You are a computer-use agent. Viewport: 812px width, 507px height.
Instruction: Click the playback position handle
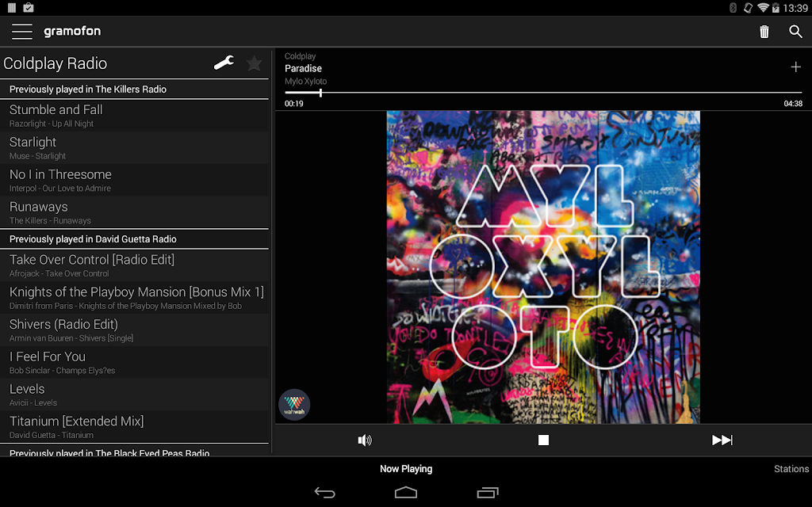coord(320,93)
